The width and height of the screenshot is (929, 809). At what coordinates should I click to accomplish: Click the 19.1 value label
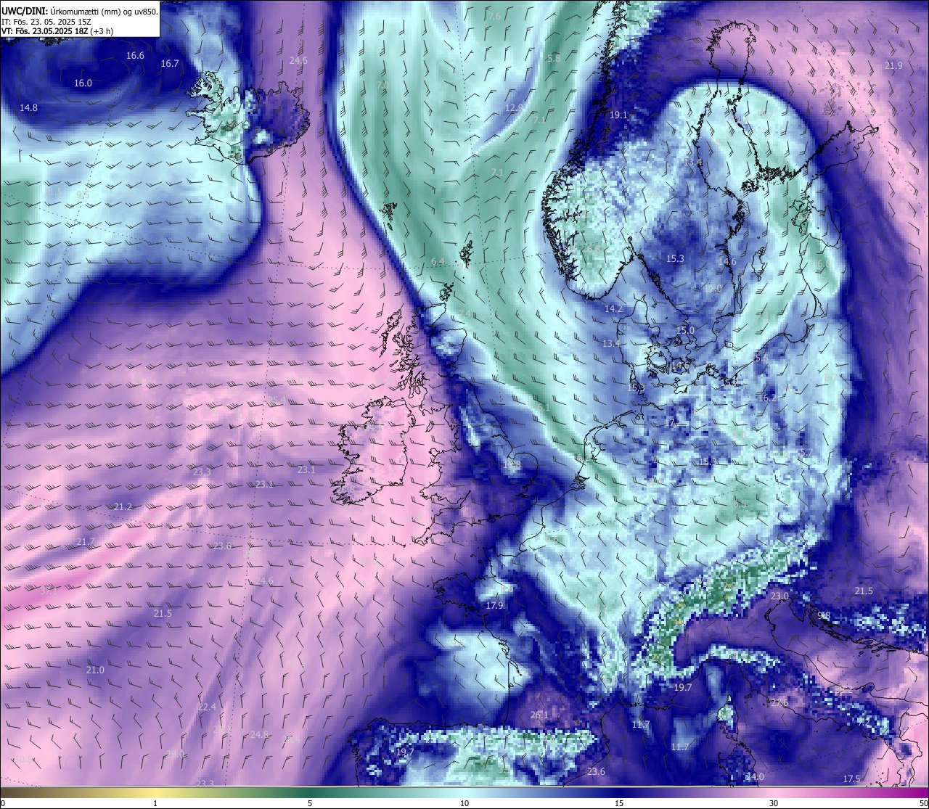pos(618,115)
